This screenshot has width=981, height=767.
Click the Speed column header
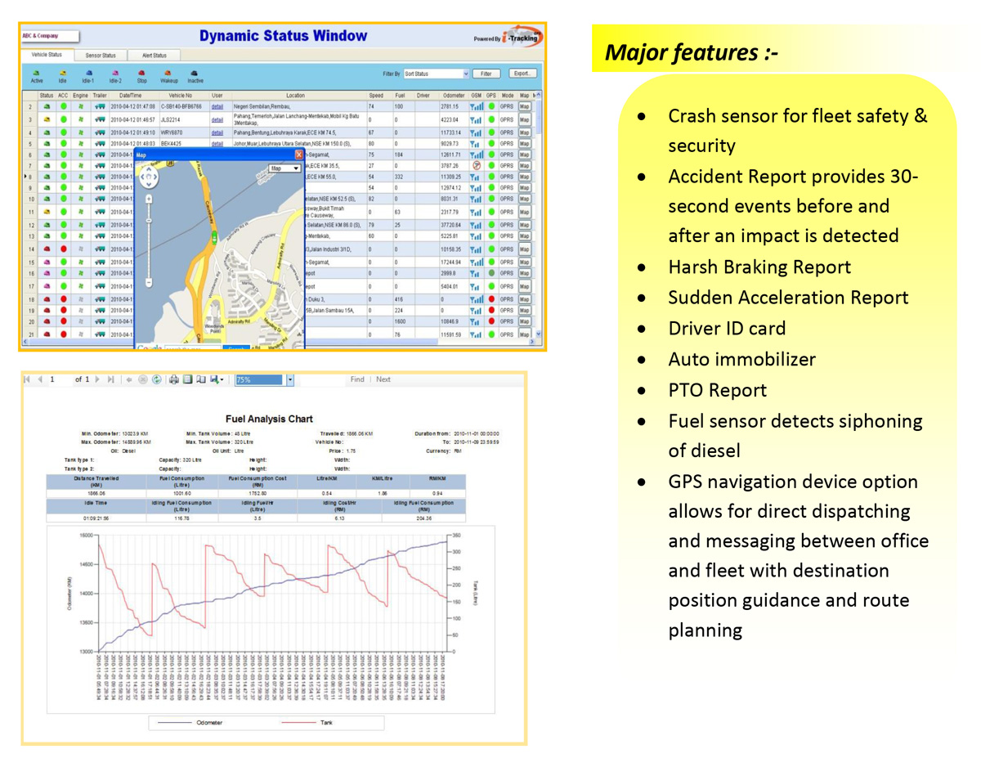pos(376,96)
